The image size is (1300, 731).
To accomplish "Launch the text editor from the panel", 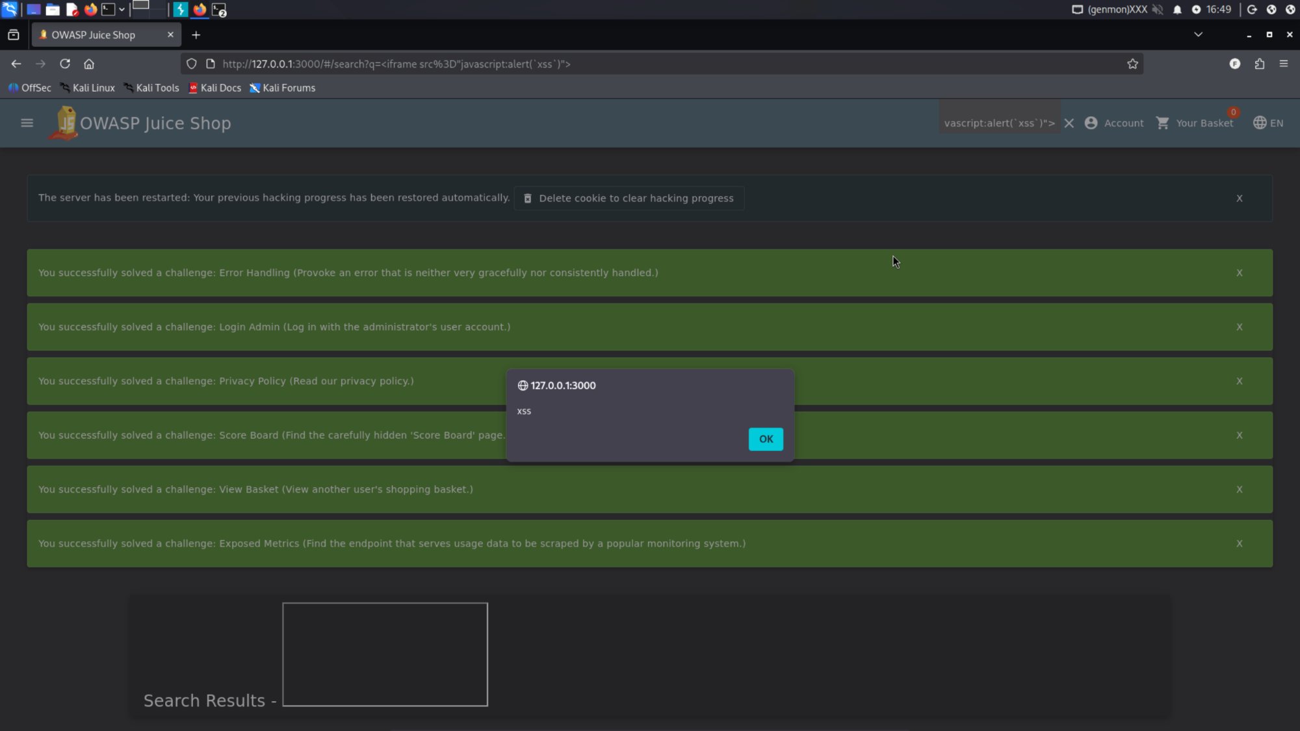I will 71,9.
